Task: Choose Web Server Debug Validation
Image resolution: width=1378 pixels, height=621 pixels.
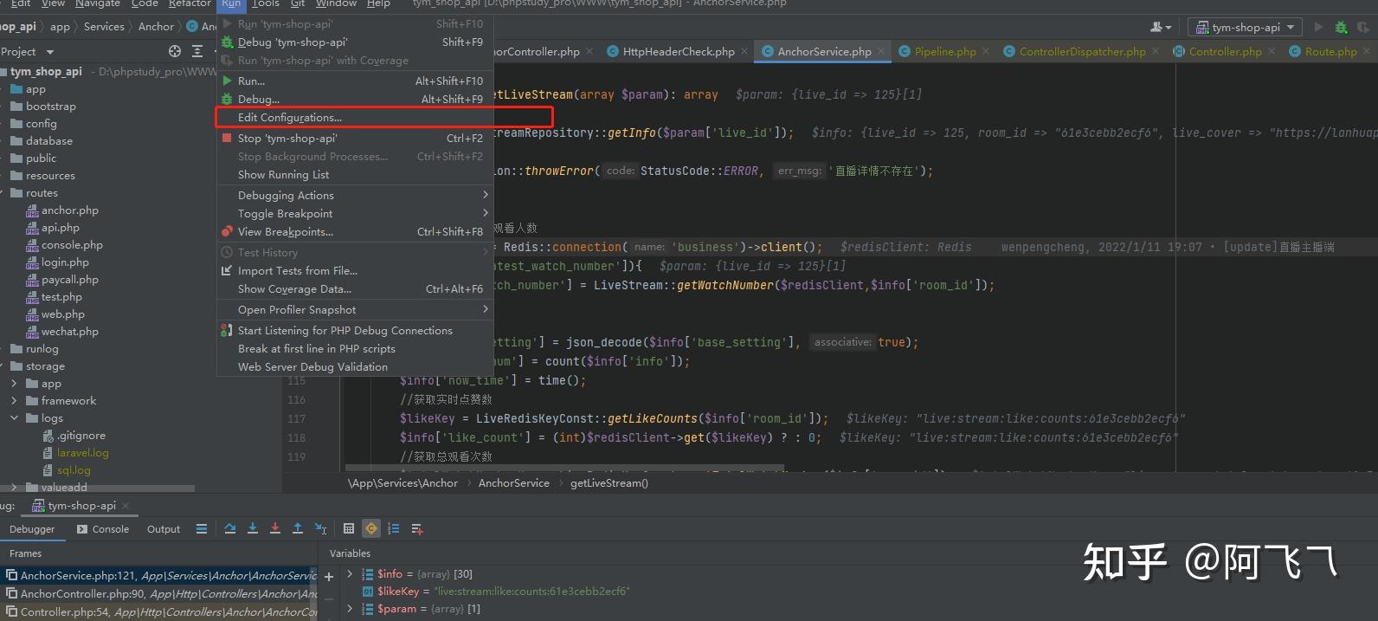Action: (x=355, y=366)
